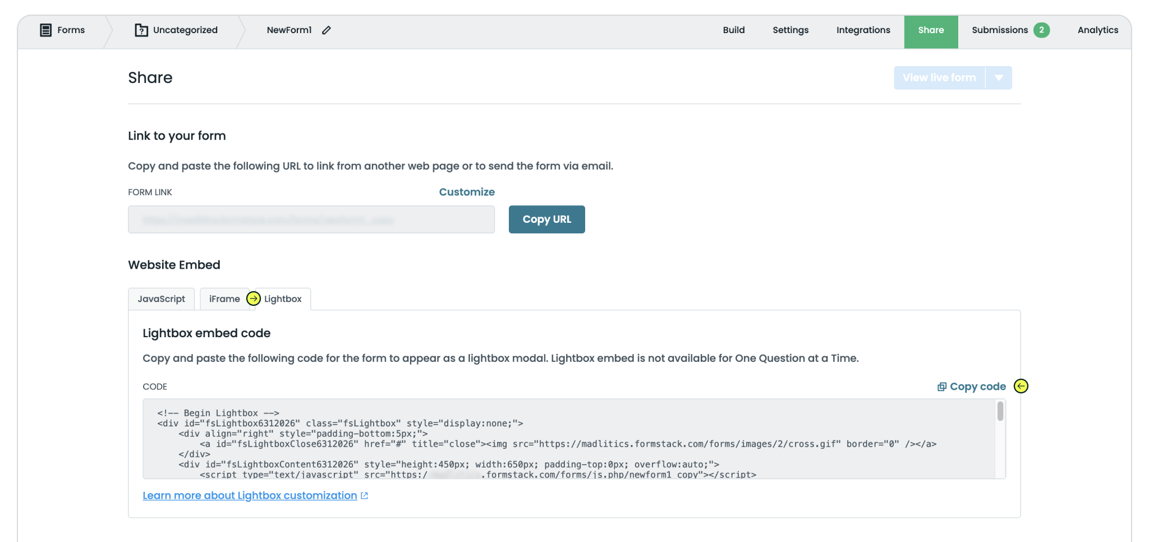Open the Build tab
Viewport: 1149px width, 542px height.
coord(734,30)
